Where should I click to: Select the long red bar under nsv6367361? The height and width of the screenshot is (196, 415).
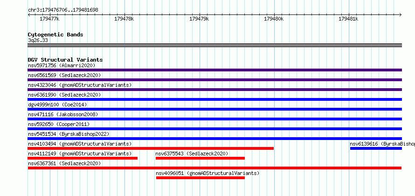214,168
